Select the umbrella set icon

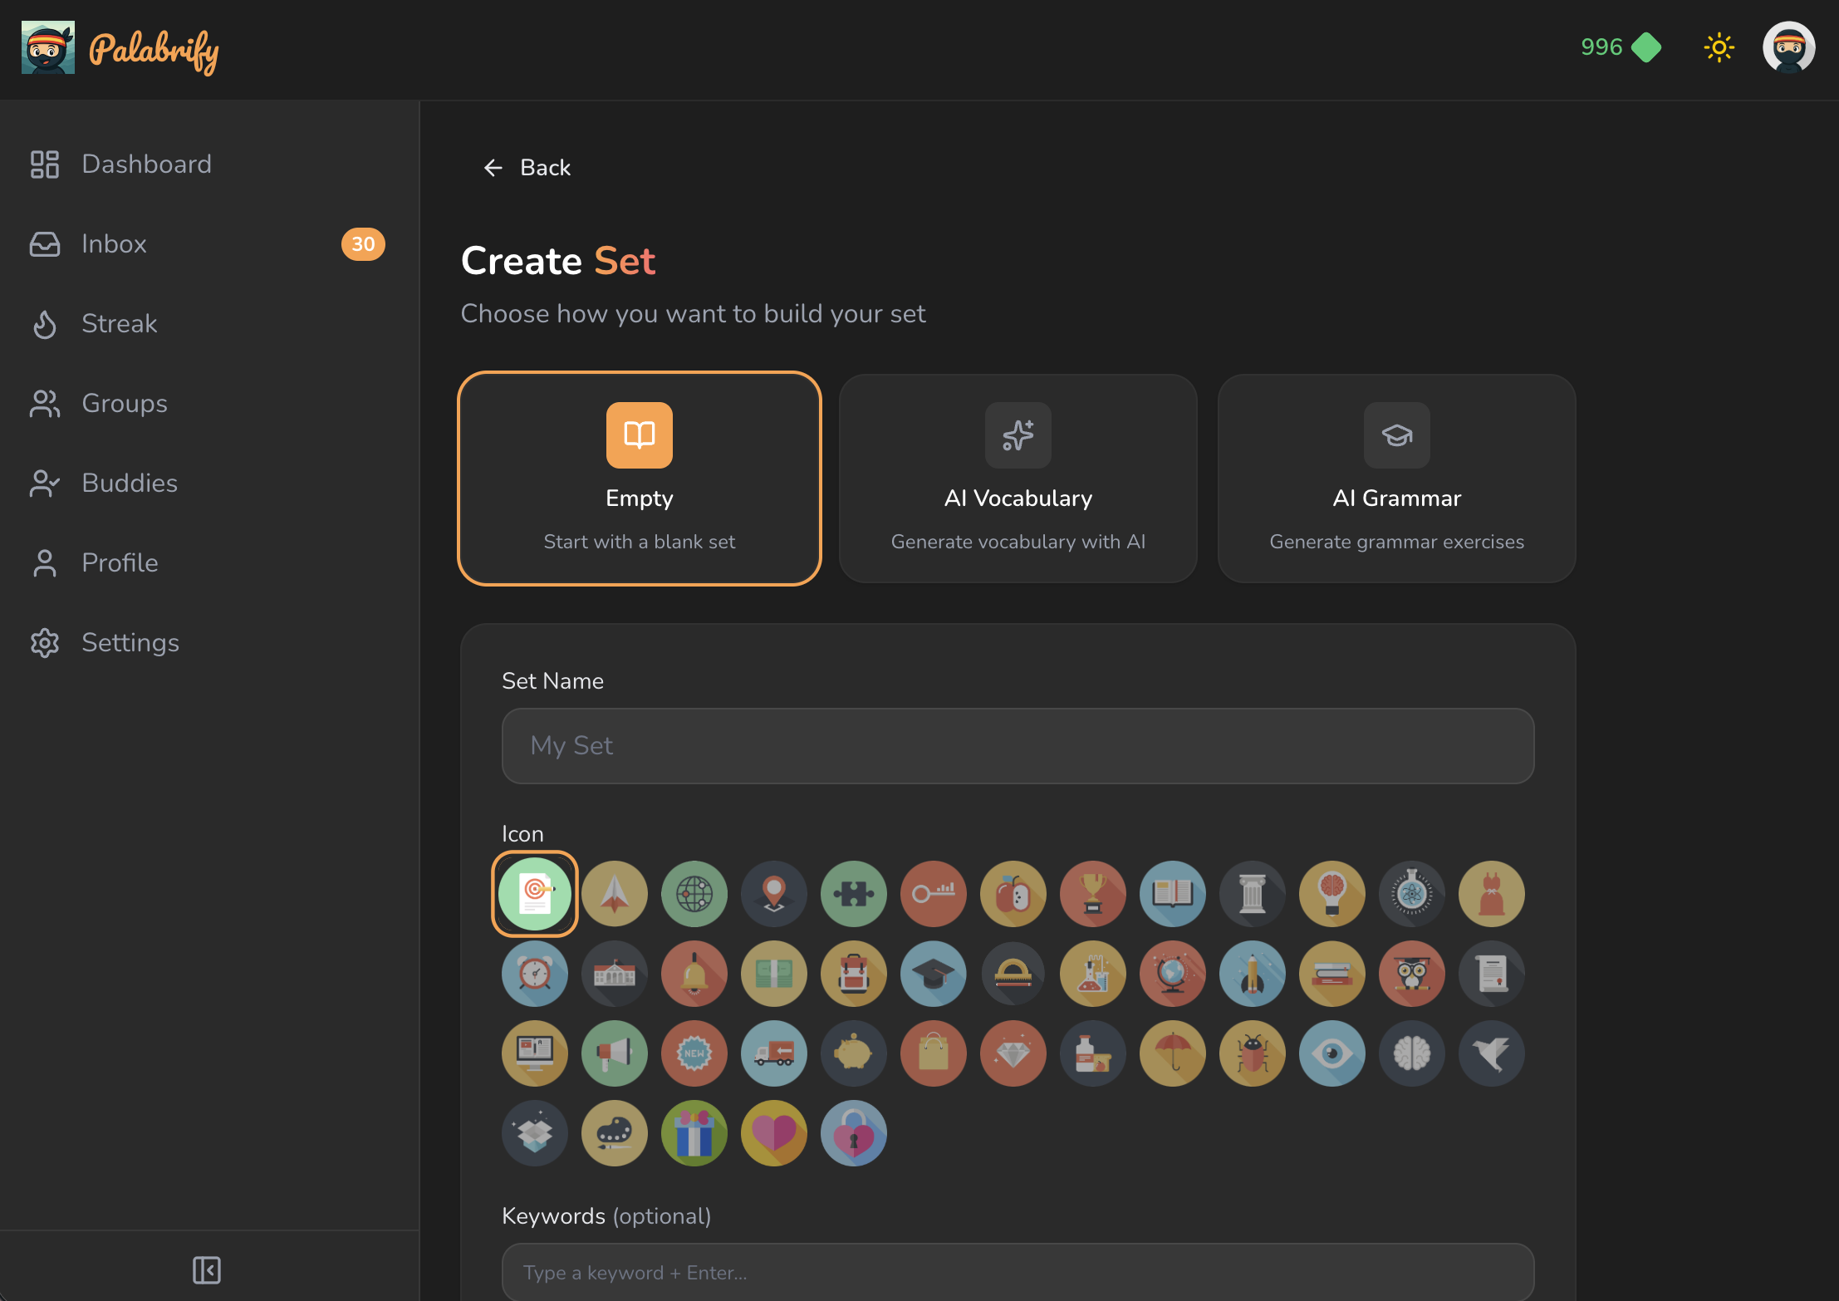tap(1173, 1053)
